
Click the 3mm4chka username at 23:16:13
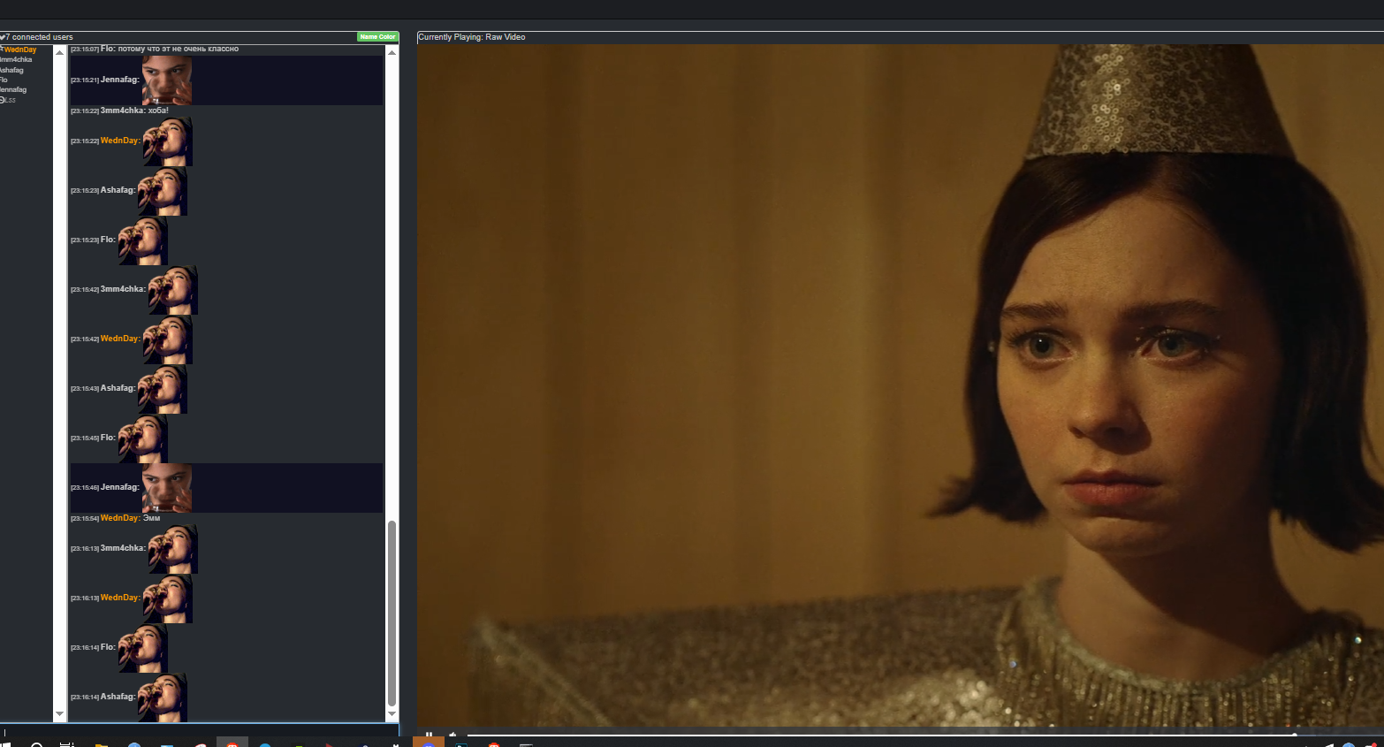(x=123, y=548)
